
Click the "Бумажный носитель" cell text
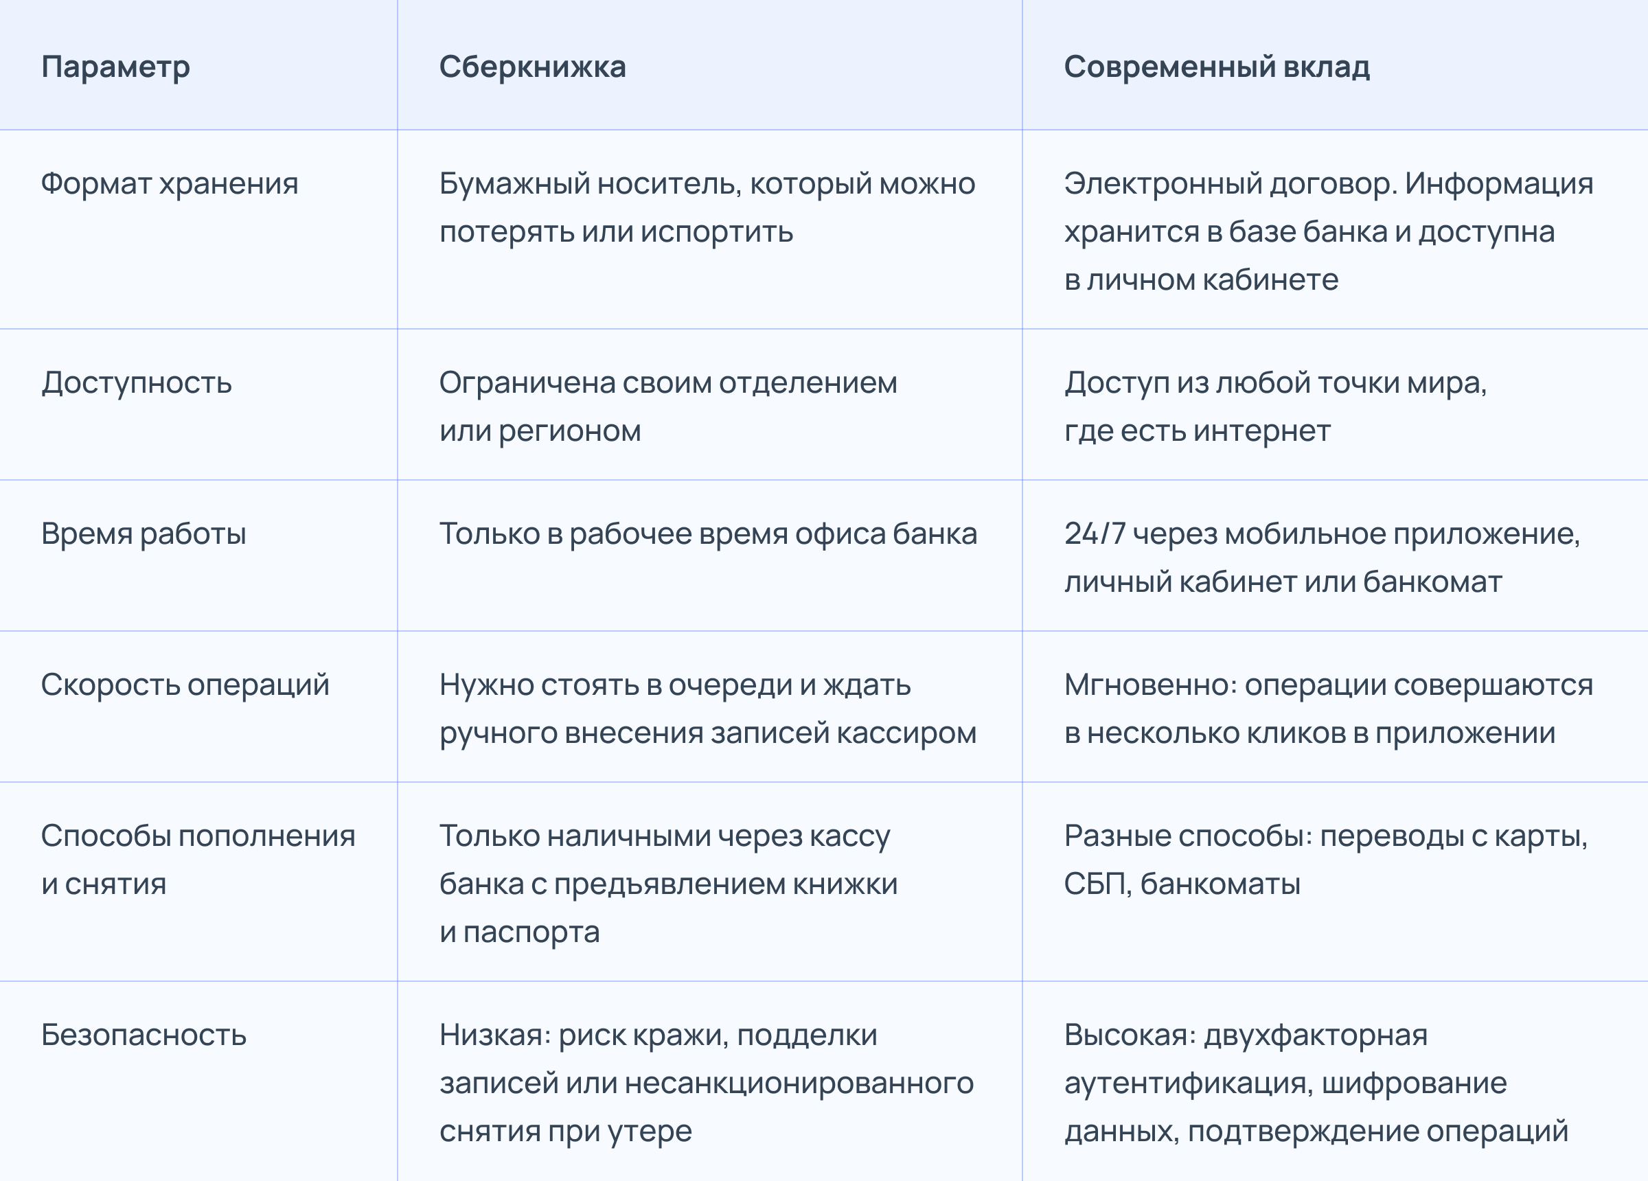point(707,208)
